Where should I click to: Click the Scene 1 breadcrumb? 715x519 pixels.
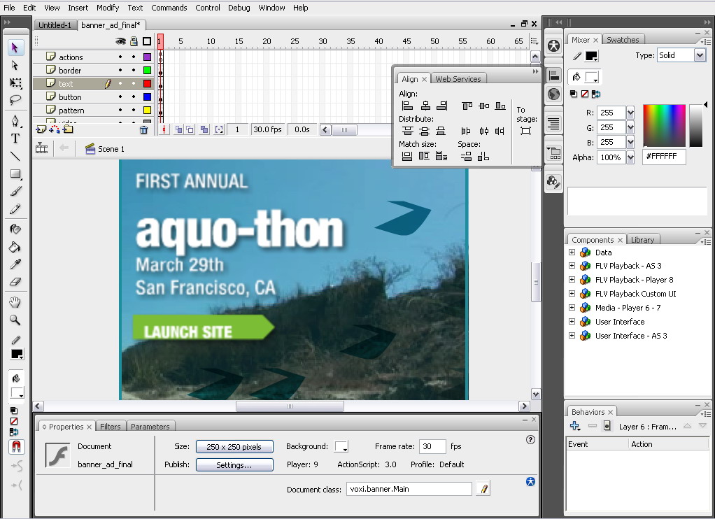tap(105, 149)
